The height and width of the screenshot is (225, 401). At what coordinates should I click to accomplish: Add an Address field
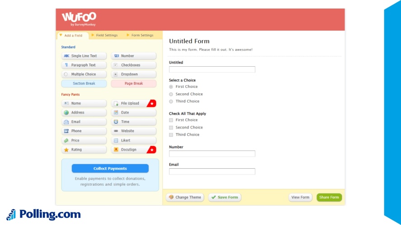(x=84, y=113)
